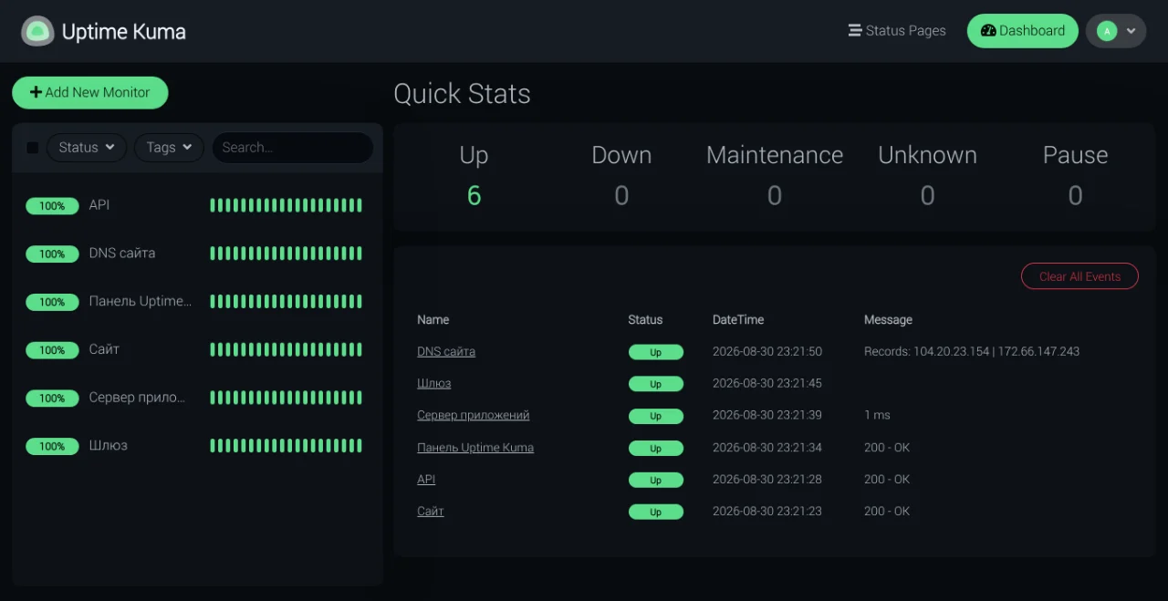The height and width of the screenshot is (601, 1168).
Task: Select the Шлюз monitor in the list
Action: click(197, 446)
